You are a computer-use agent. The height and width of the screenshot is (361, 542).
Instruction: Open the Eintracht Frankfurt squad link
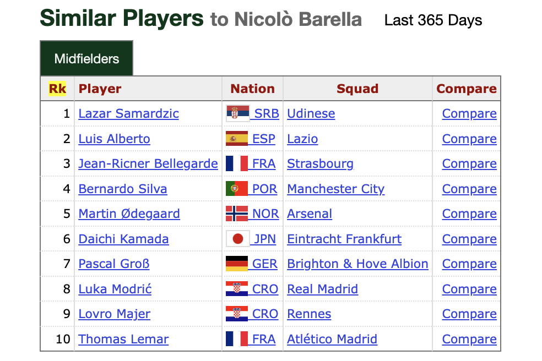click(x=344, y=239)
